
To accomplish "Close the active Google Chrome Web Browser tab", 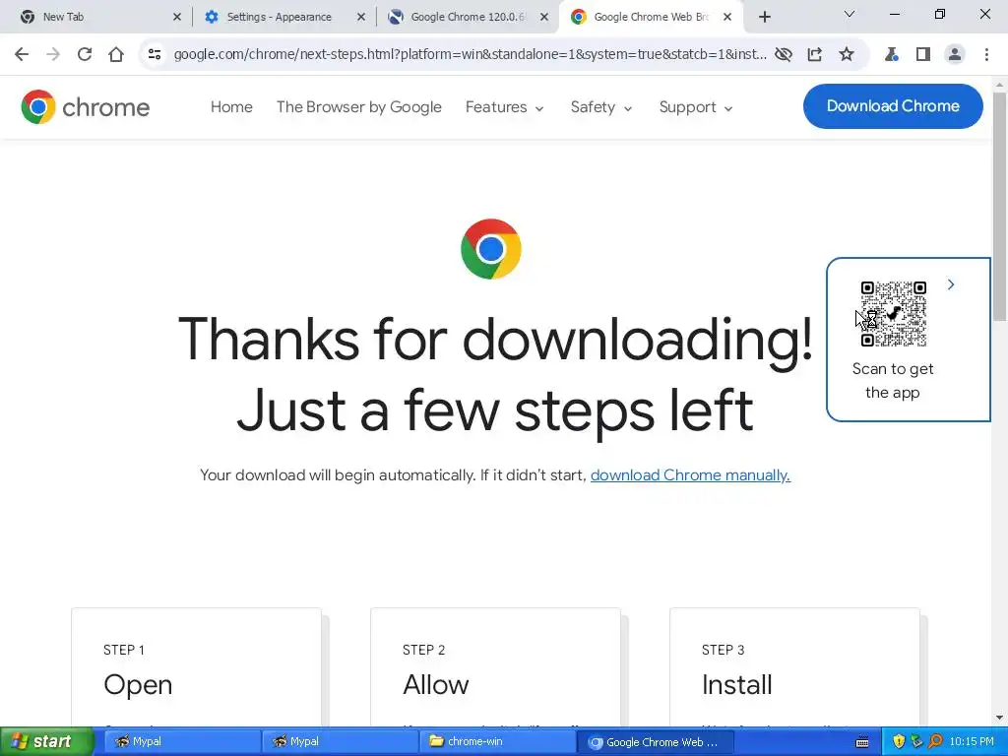I will coord(727,18).
